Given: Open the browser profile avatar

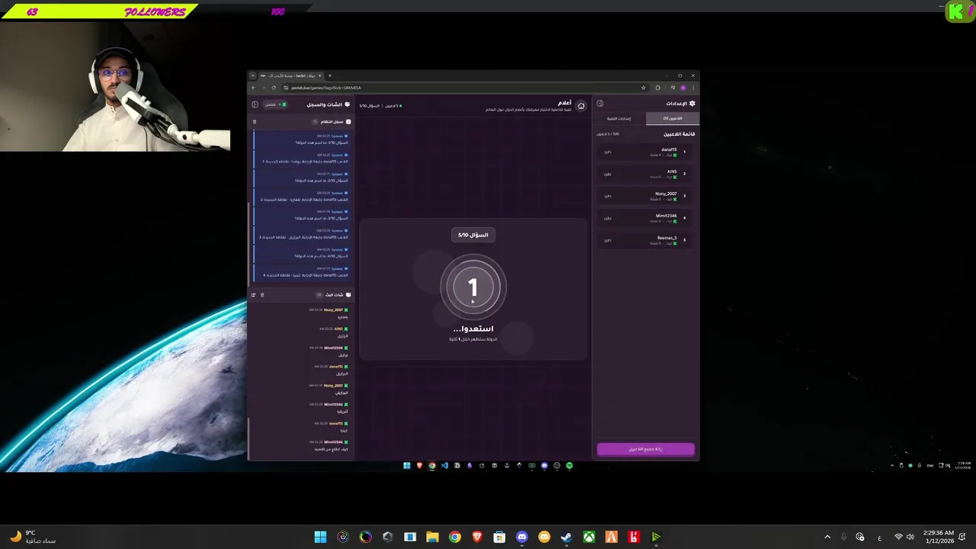Looking at the screenshot, I should coord(683,88).
